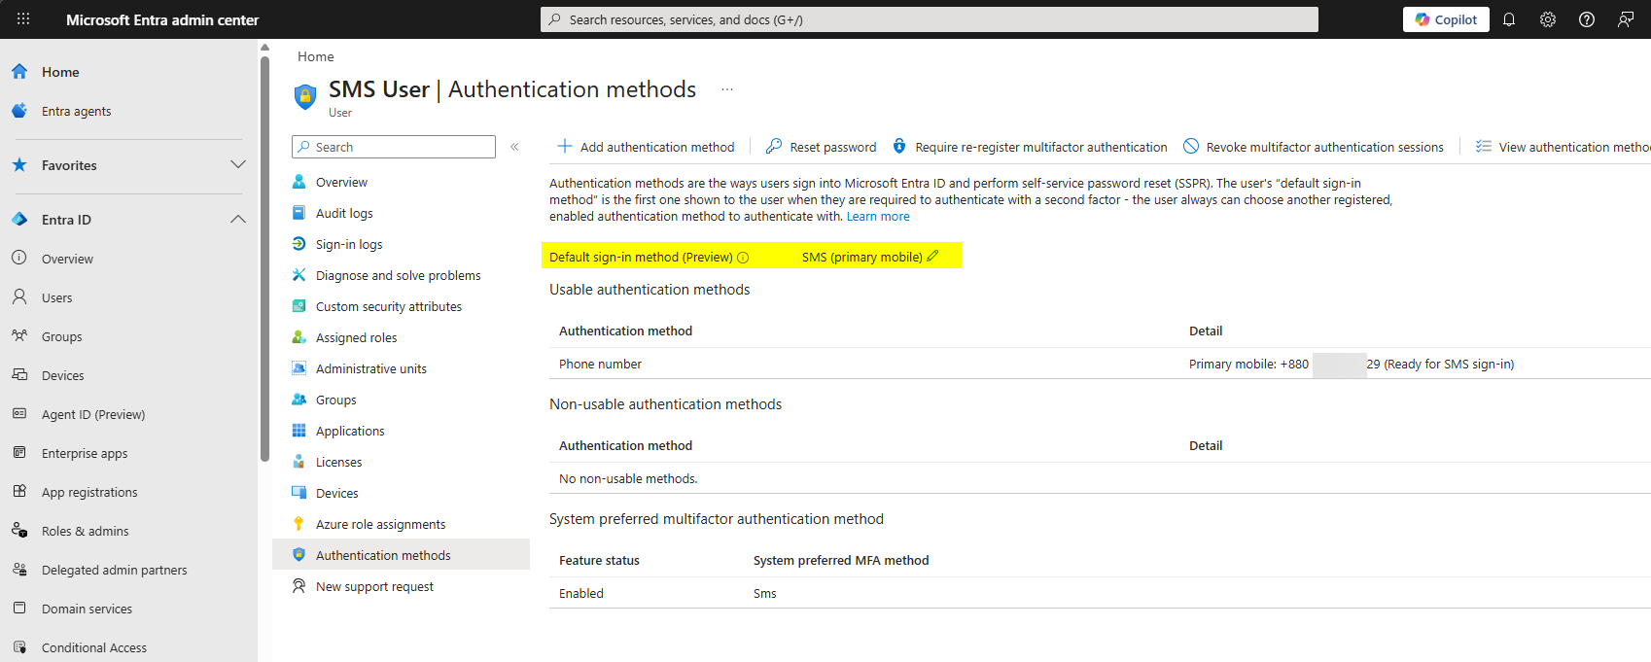Screen dimensions: 1651x662
Task: Click the Azure role assignments key icon
Action: pyautogui.click(x=299, y=524)
